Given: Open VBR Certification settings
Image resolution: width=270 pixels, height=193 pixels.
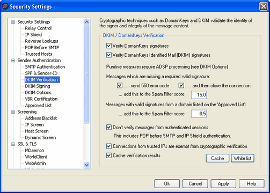Looking at the screenshot, I should point(41,99).
